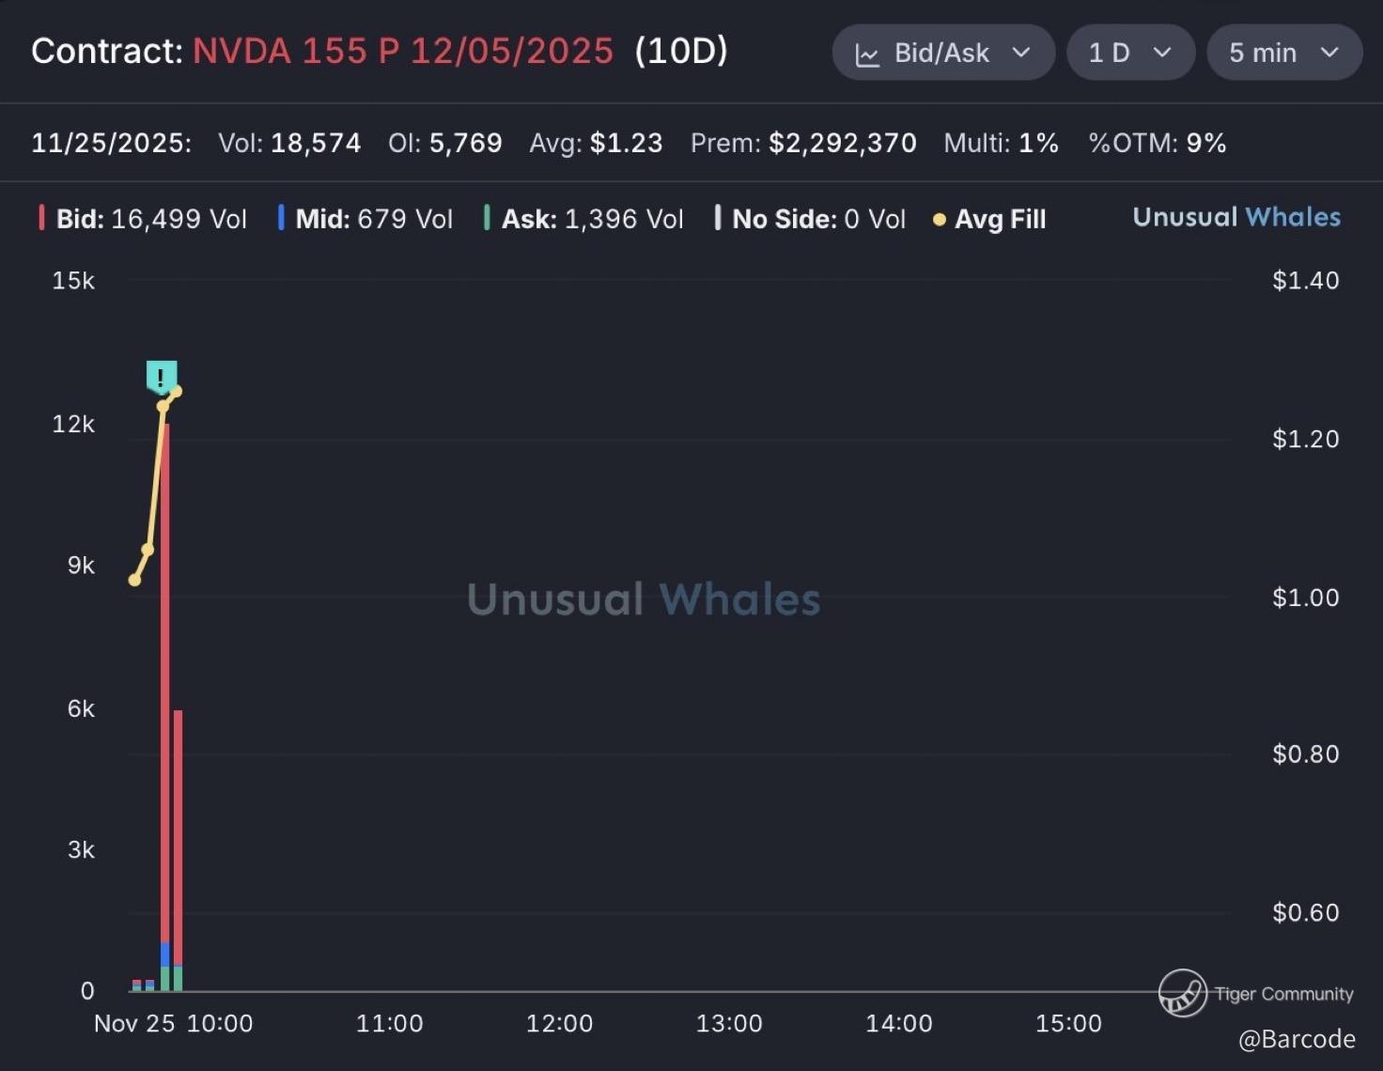Image resolution: width=1383 pixels, height=1071 pixels.
Task: Click the Unusual Whales logo top right
Action: tap(1236, 217)
